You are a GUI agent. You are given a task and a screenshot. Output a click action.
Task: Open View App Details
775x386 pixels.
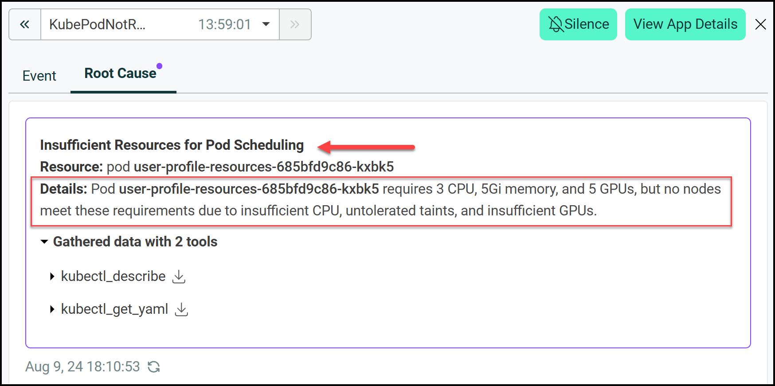click(x=685, y=24)
